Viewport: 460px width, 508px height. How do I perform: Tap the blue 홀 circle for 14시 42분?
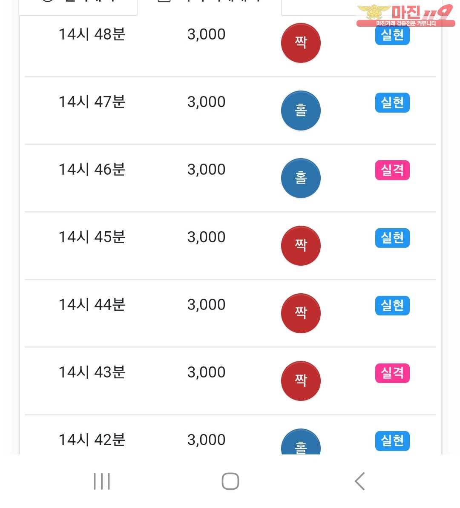click(301, 442)
